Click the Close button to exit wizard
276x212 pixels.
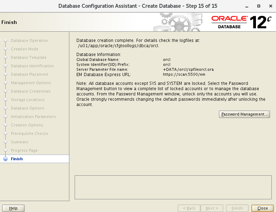pyautogui.click(x=262, y=208)
